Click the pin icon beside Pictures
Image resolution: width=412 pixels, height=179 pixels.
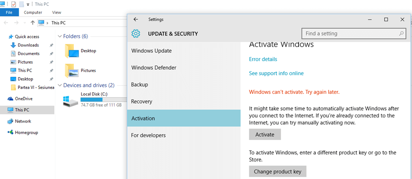click(x=52, y=62)
